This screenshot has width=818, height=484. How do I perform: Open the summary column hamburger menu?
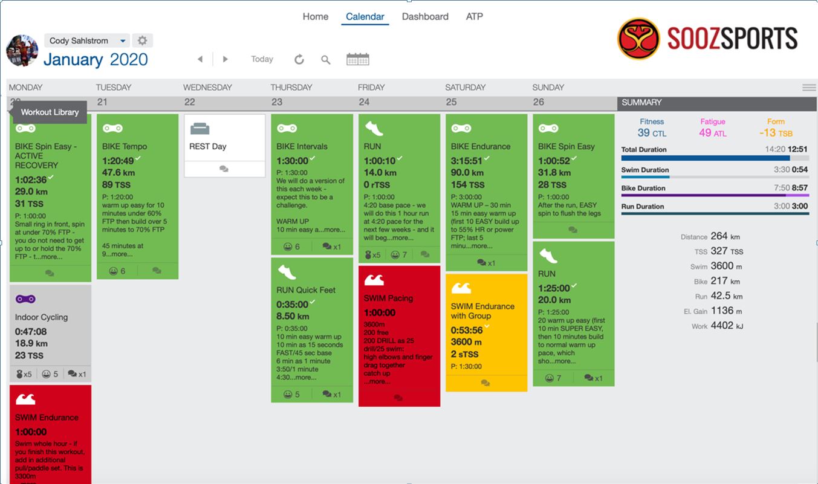809,88
